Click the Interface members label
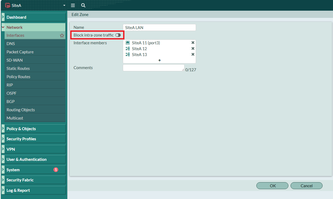The image size is (333, 199). coord(90,43)
